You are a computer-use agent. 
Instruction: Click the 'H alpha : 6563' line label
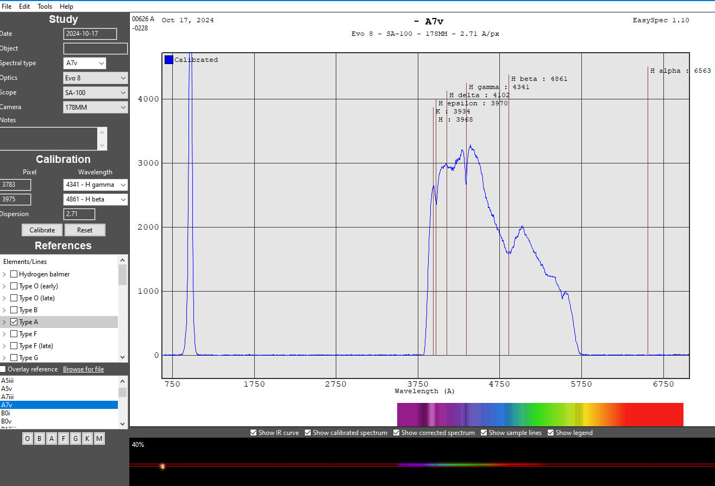tap(681, 71)
